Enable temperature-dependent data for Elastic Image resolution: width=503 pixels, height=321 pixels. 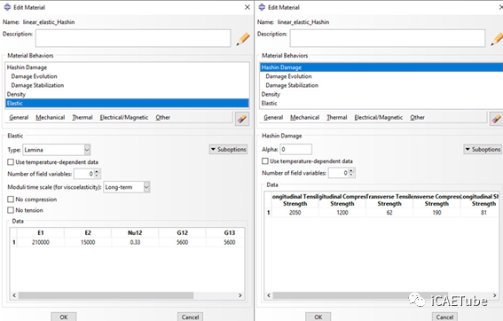pos(11,162)
